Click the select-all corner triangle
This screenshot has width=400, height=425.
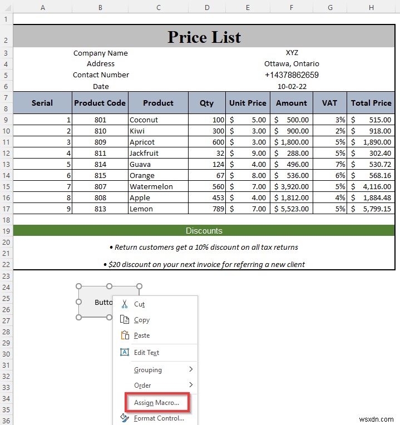[x=8, y=8]
